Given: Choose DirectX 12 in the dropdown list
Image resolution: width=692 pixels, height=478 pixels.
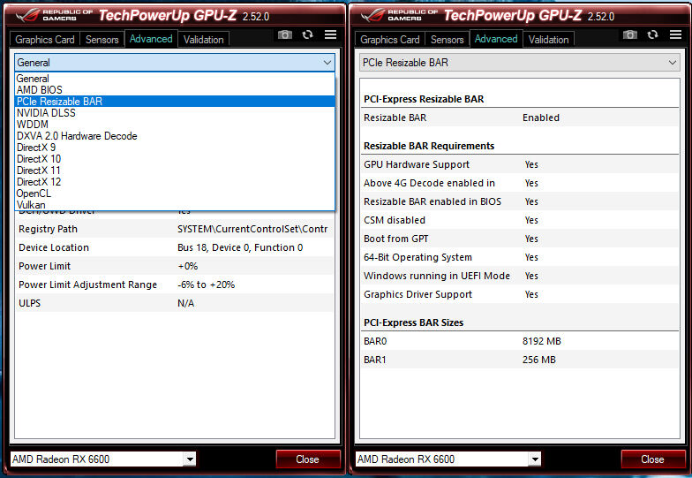Looking at the screenshot, I should [175, 182].
